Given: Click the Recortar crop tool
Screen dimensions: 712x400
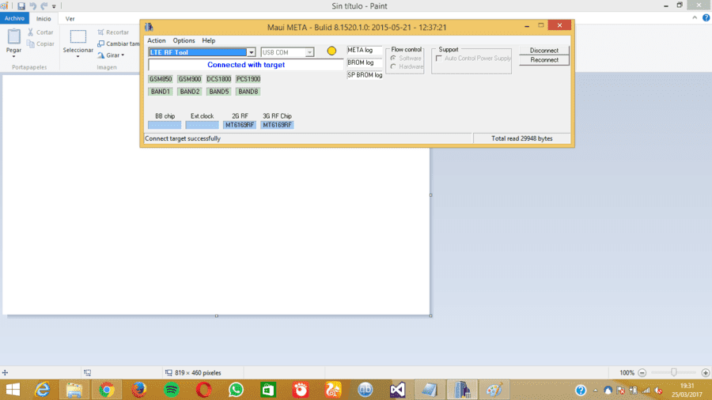Looking at the screenshot, I should point(113,32).
